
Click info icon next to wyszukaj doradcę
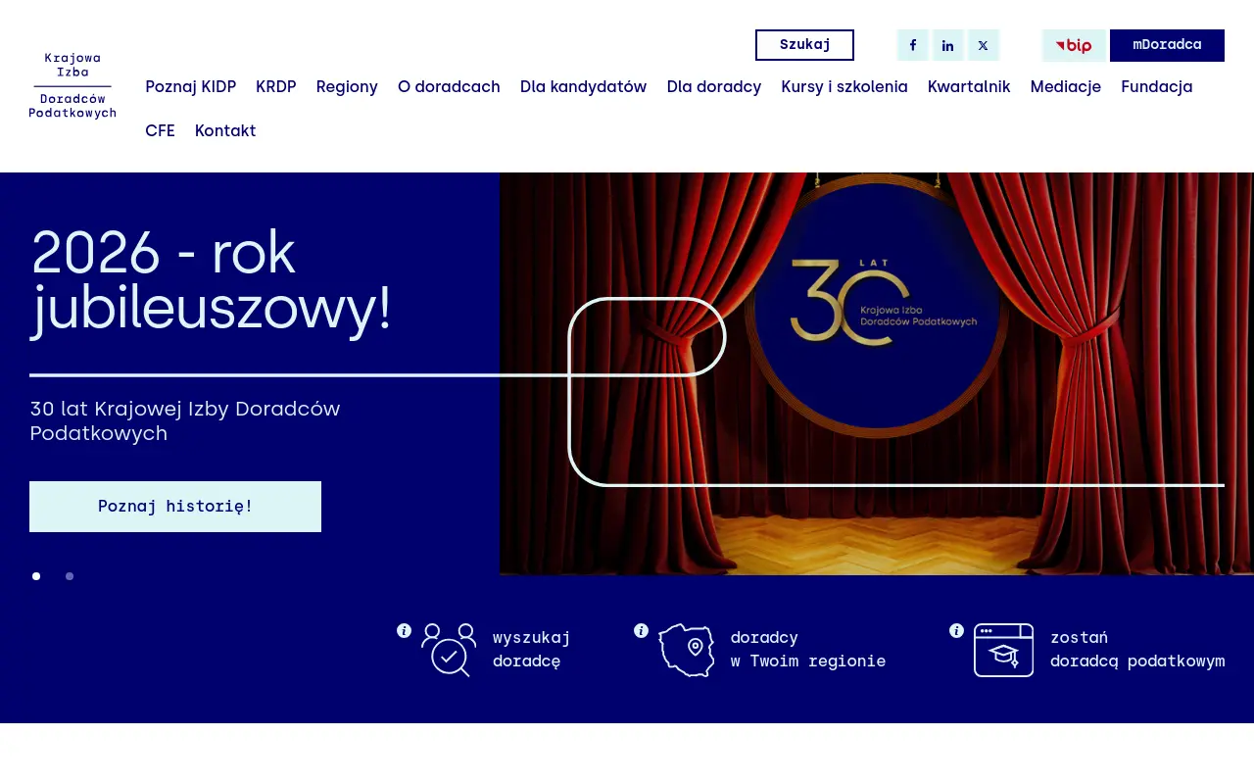tap(404, 630)
